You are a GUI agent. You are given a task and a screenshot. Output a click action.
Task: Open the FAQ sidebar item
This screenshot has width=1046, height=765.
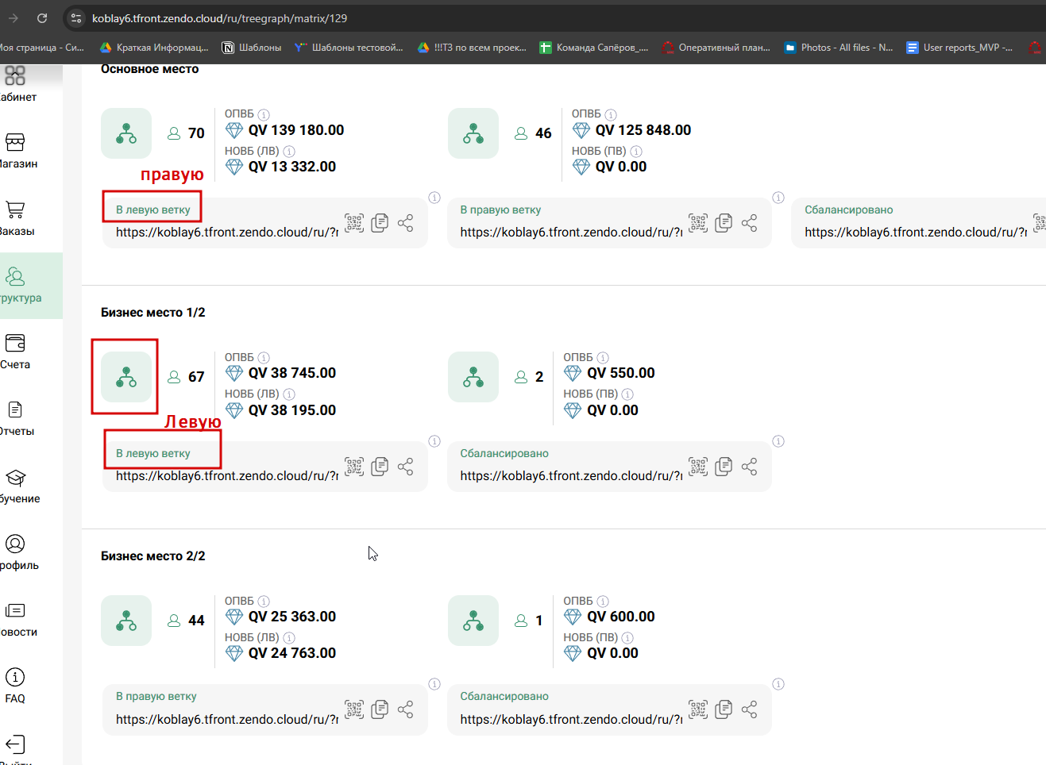coord(15,686)
